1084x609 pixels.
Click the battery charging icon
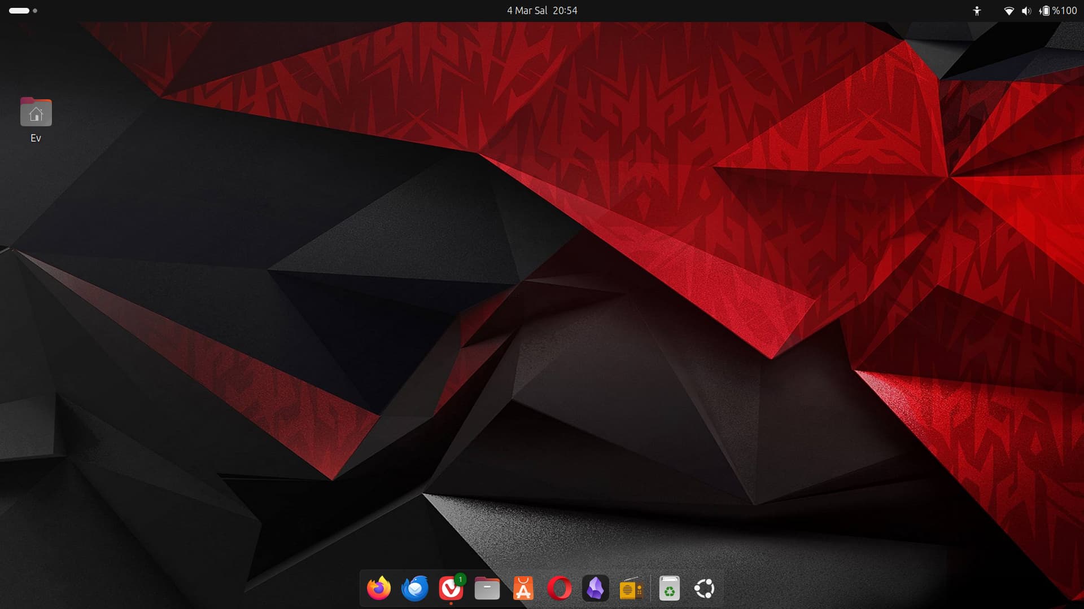point(1044,11)
